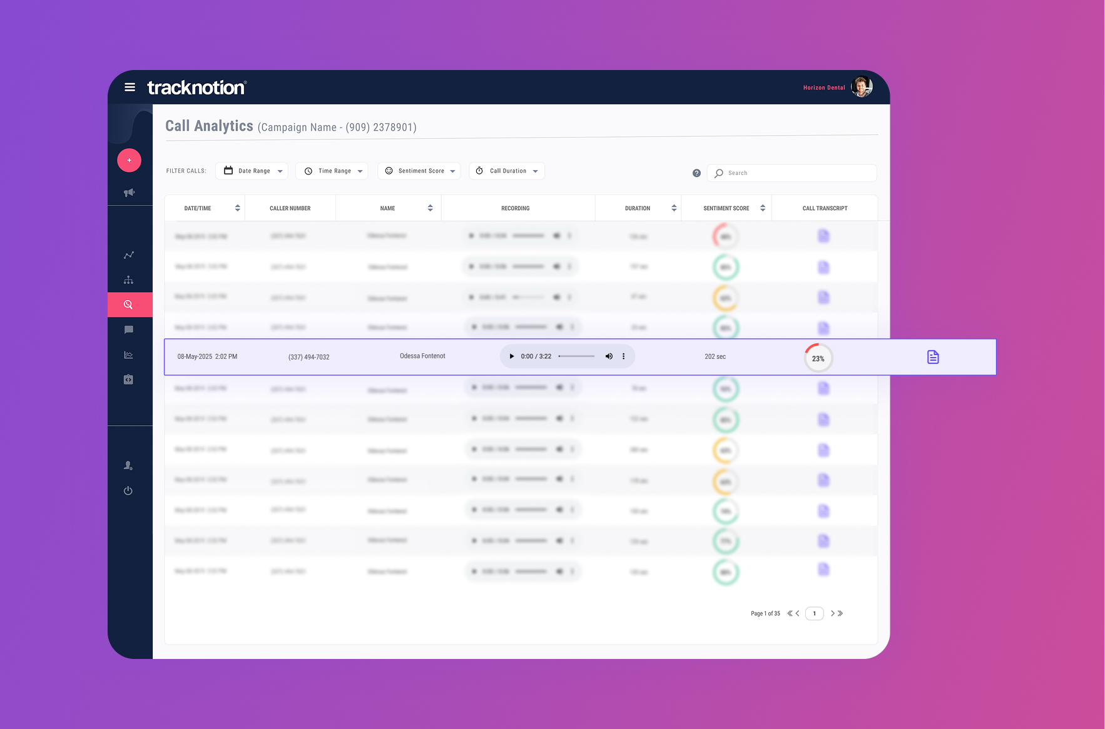Open the code clipboard sidebar icon
1105x729 pixels.
(x=128, y=380)
